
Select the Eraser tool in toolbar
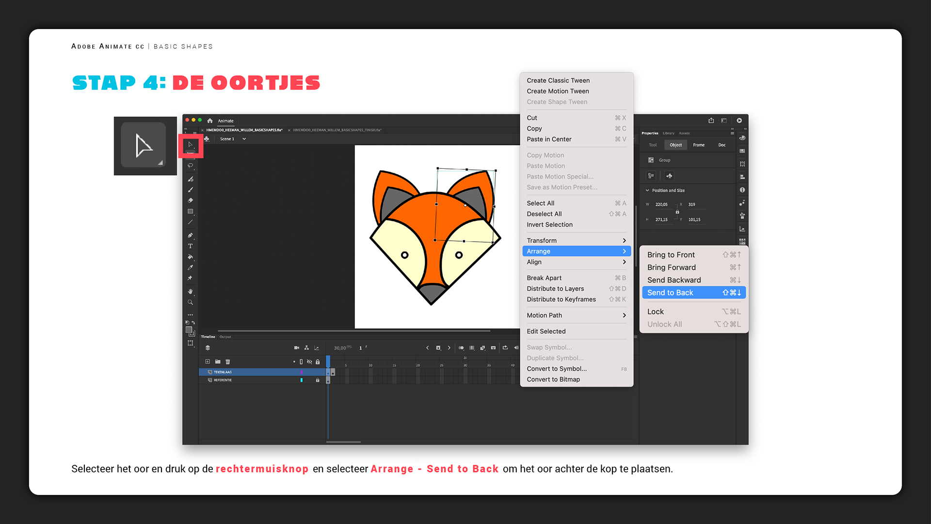point(190,200)
